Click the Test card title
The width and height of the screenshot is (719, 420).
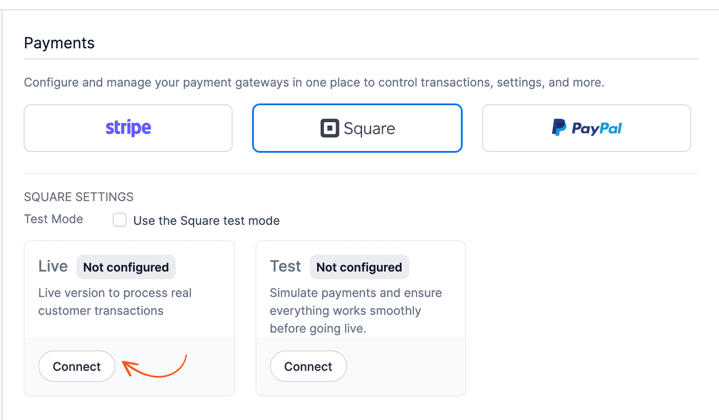(x=285, y=266)
